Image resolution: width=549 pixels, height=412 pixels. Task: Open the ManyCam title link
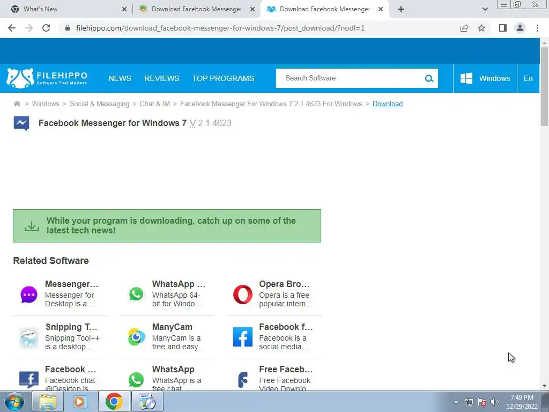[172, 327]
